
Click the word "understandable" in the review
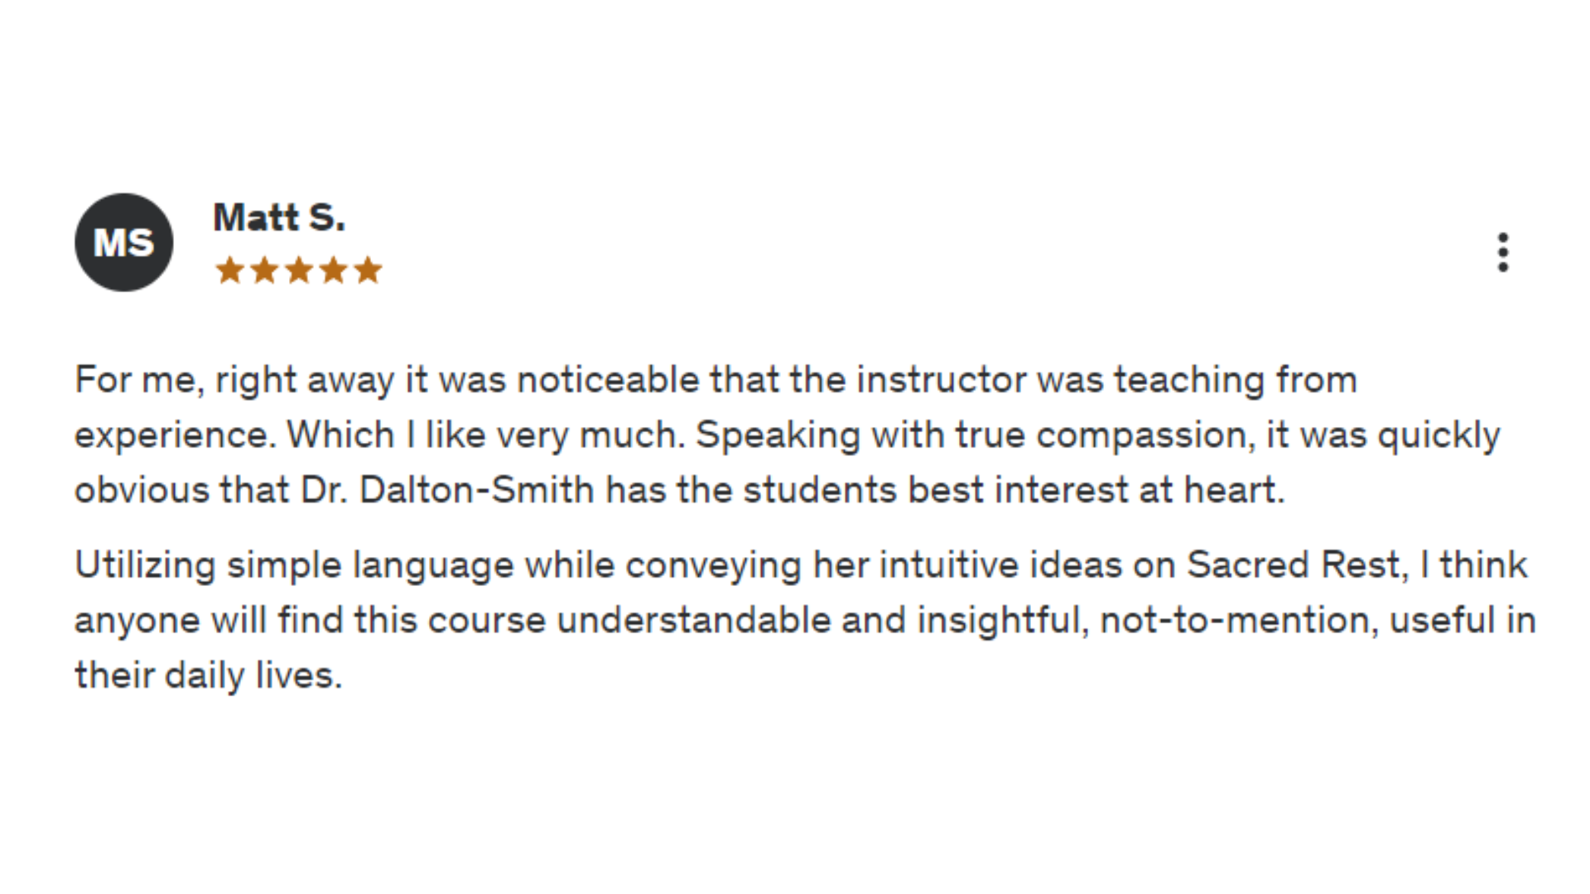click(694, 621)
